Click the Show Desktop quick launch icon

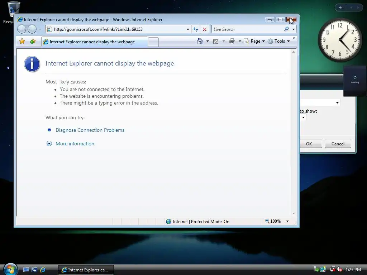tap(26, 270)
